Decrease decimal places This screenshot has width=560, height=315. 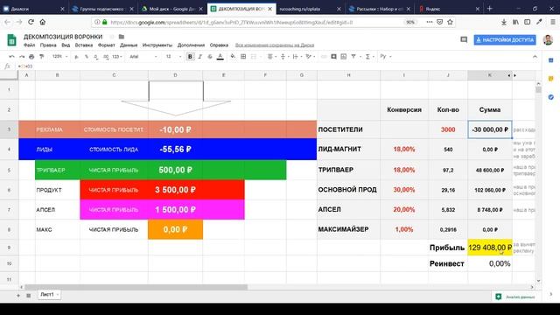pyautogui.click(x=95, y=56)
